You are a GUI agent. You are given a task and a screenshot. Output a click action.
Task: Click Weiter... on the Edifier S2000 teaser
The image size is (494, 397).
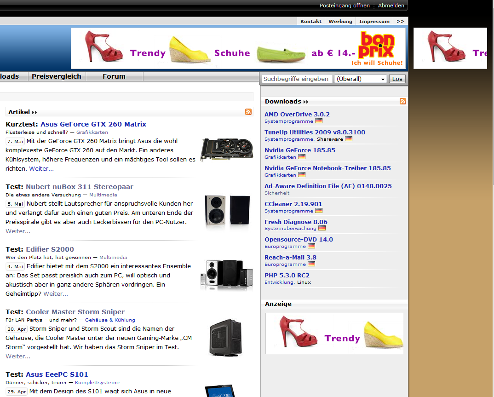(56, 293)
